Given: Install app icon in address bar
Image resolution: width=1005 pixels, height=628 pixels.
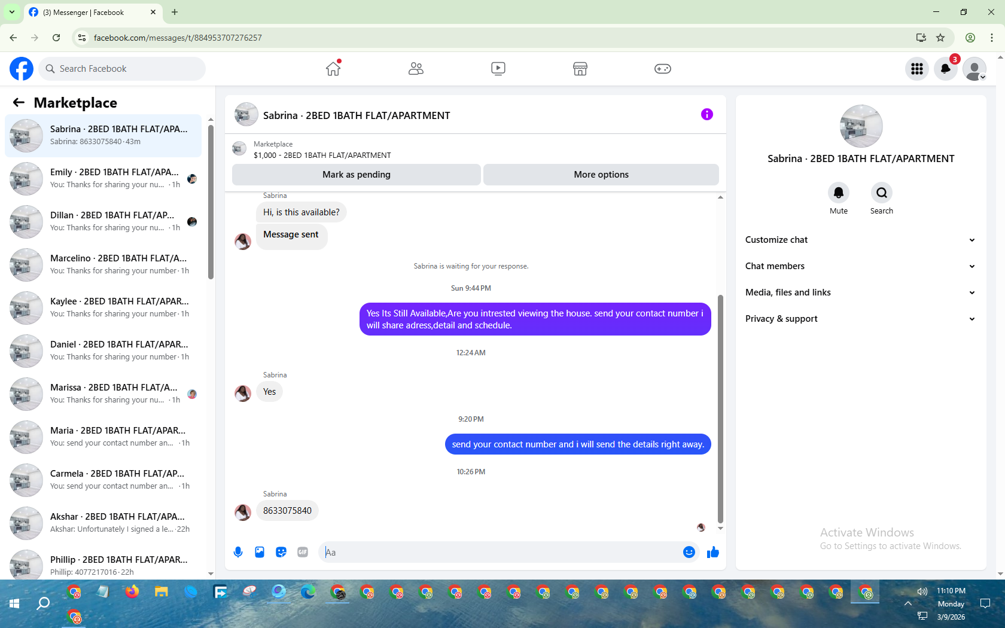Looking at the screenshot, I should (921, 38).
